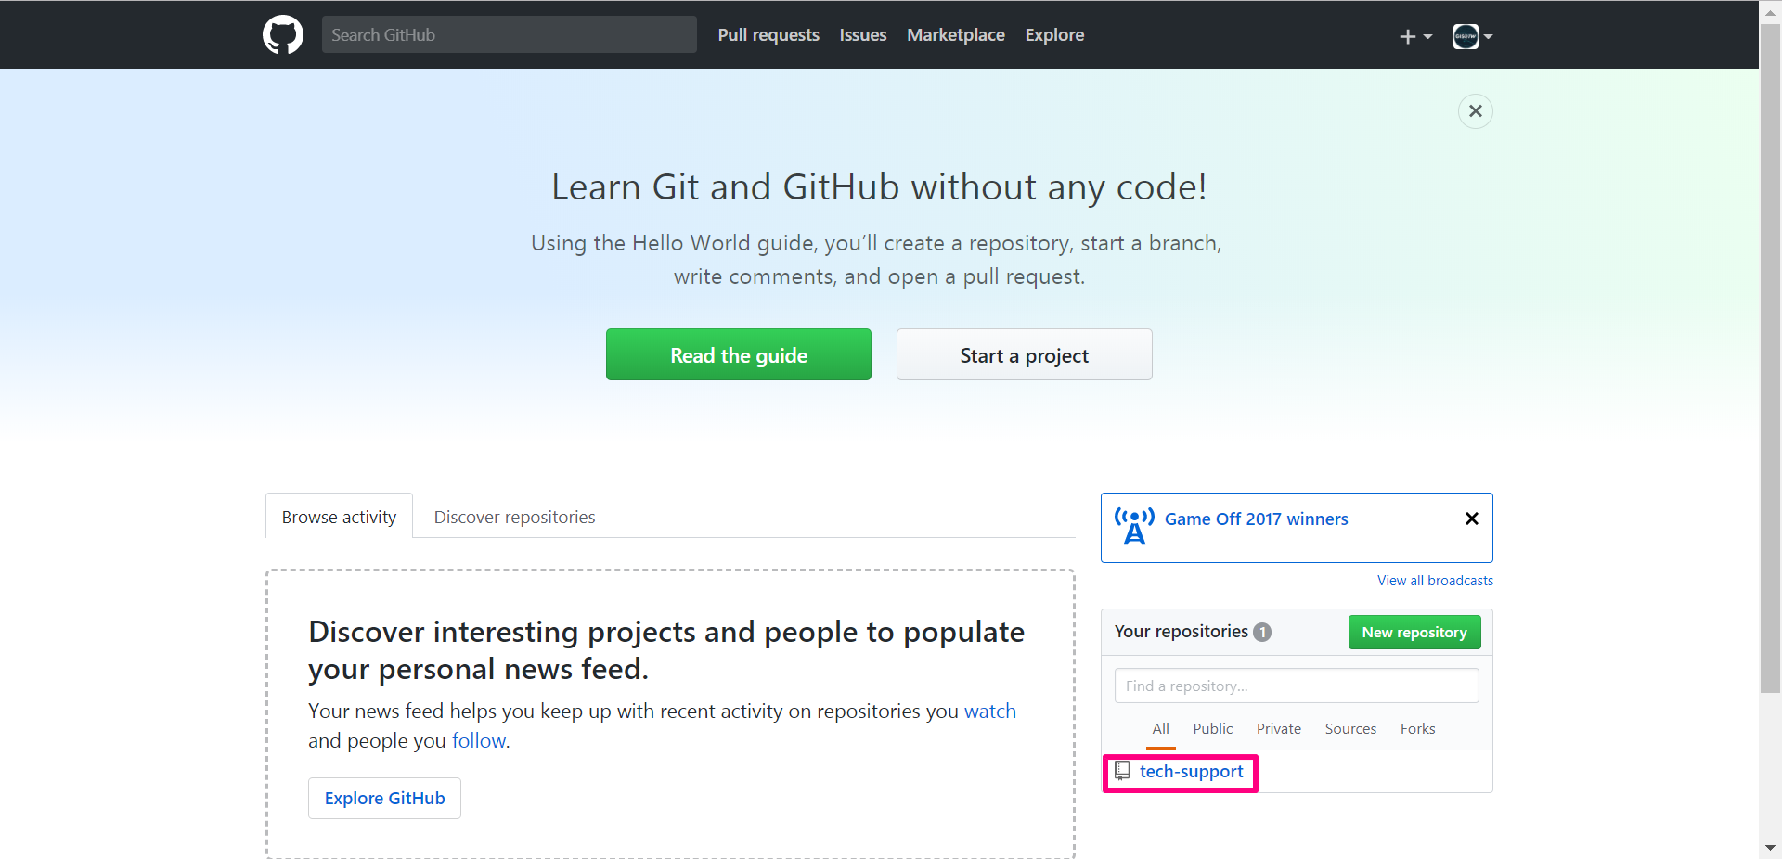The height and width of the screenshot is (859, 1782).
Task: Open the tech-support repository
Action: click(x=1192, y=772)
